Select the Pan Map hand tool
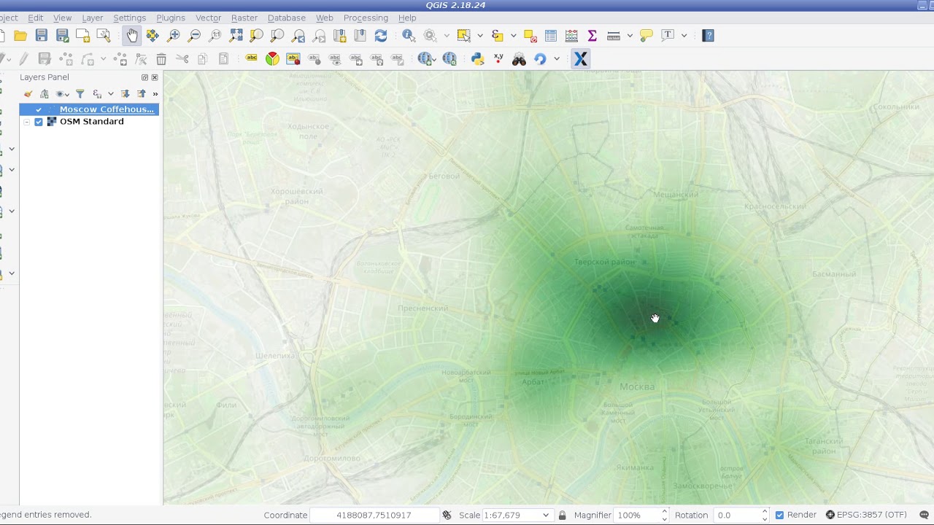 [132, 35]
